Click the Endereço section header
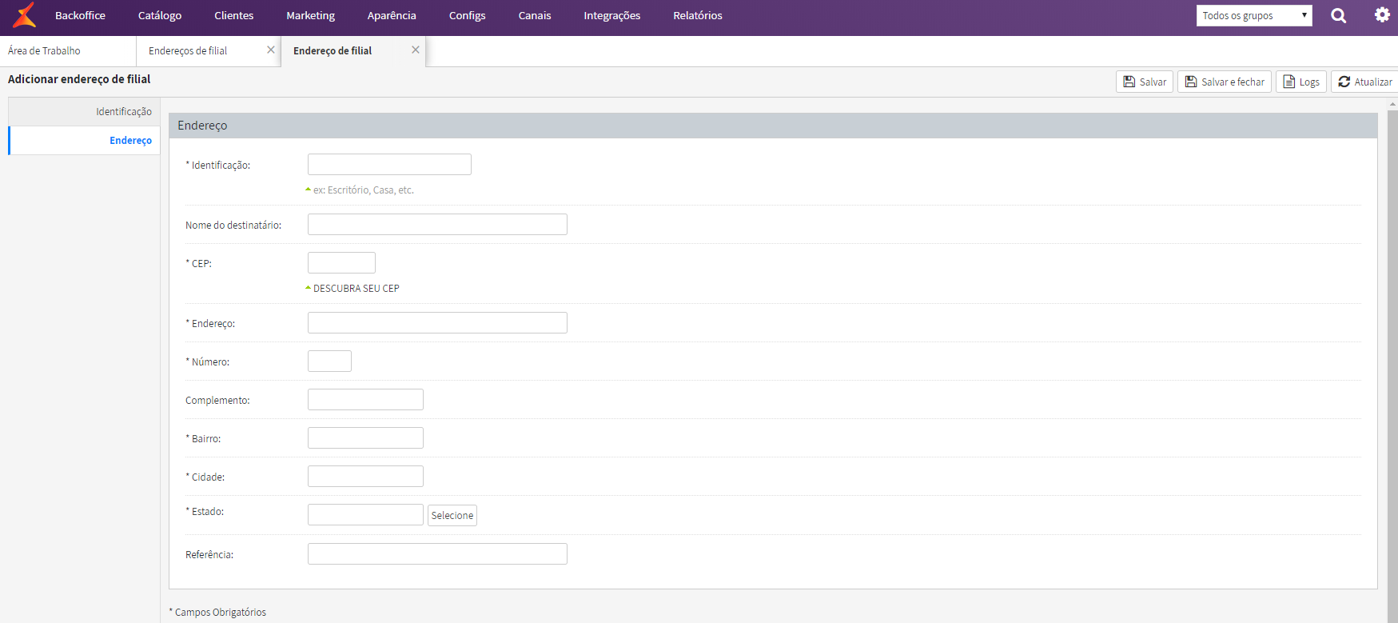The height and width of the screenshot is (623, 1398). 773,126
